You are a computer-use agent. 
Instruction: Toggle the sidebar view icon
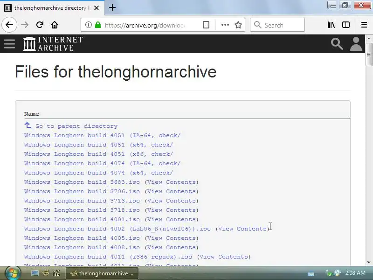coord(346,25)
